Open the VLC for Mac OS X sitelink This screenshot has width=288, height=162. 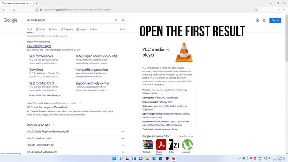coord(41,83)
